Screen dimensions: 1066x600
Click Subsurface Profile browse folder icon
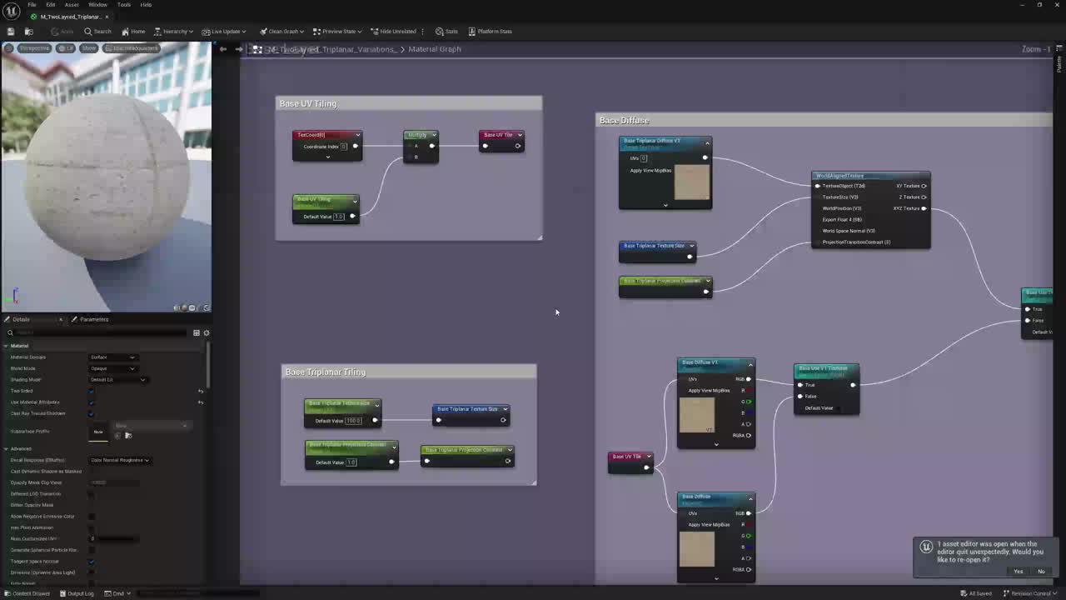pyautogui.click(x=128, y=436)
